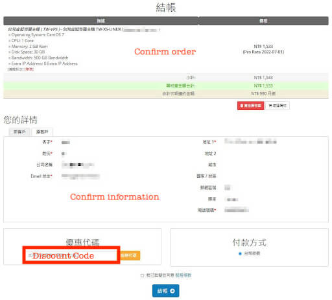Click the blue checkout button with arrow

pyautogui.click(x=166, y=291)
